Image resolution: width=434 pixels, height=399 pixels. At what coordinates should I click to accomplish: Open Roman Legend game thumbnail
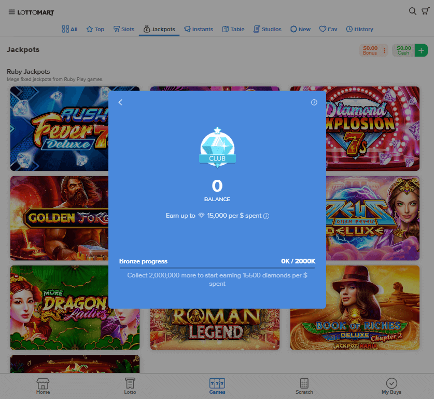pyautogui.click(x=215, y=329)
